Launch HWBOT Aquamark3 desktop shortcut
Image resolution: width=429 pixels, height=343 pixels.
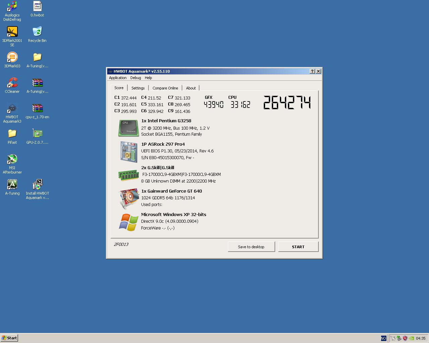coord(12,113)
